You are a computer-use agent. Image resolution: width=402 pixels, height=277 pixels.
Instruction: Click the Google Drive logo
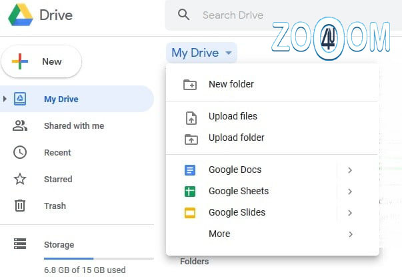pos(21,15)
